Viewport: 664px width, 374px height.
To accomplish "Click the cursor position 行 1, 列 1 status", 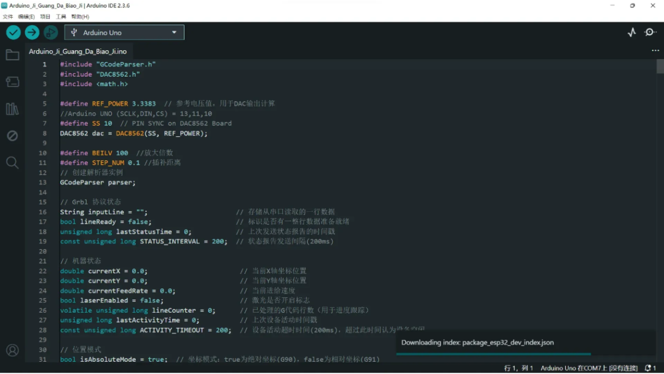I will click(x=518, y=368).
